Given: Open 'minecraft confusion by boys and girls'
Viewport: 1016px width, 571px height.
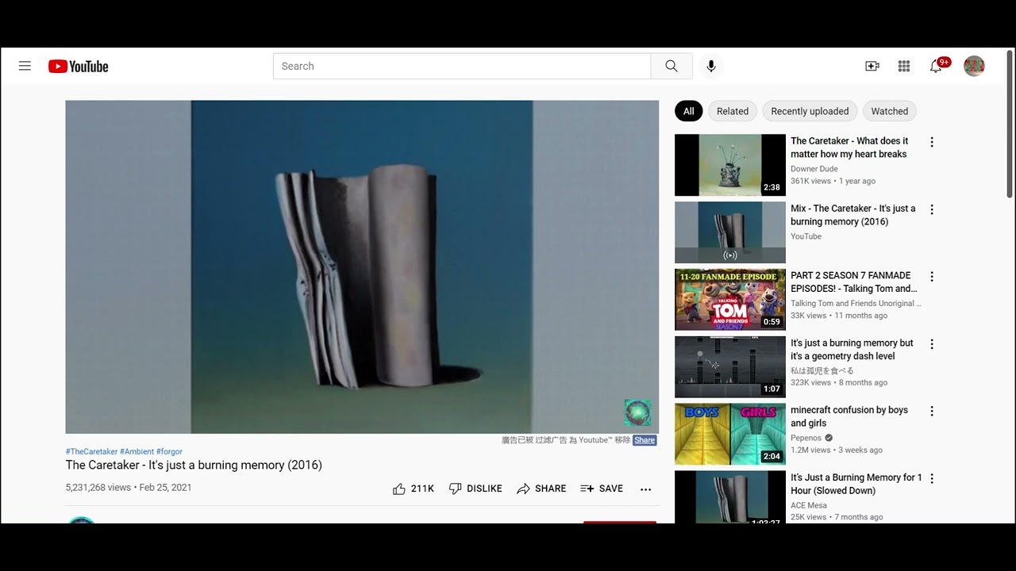Looking at the screenshot, I should coord(849,416).
